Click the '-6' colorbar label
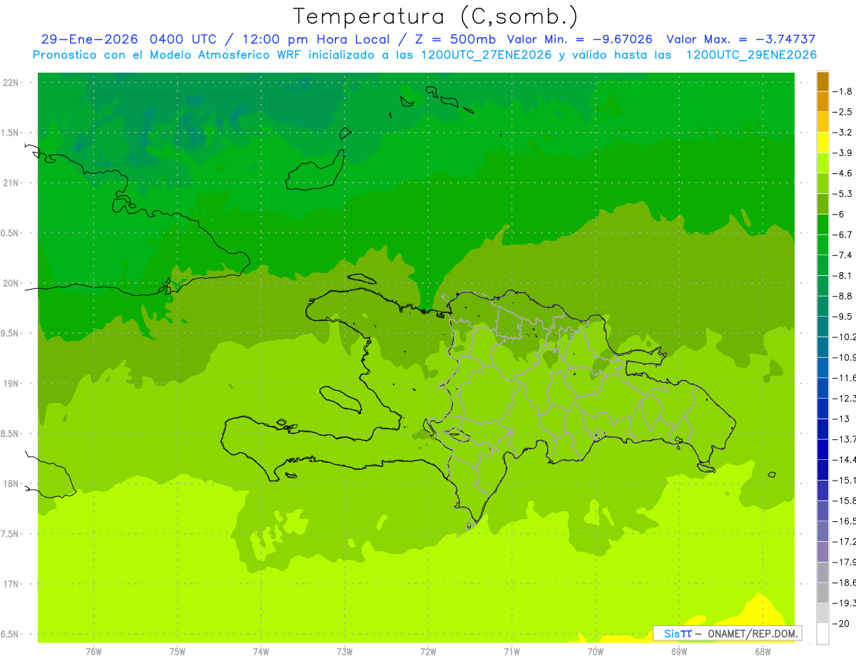 pos(840,214)
